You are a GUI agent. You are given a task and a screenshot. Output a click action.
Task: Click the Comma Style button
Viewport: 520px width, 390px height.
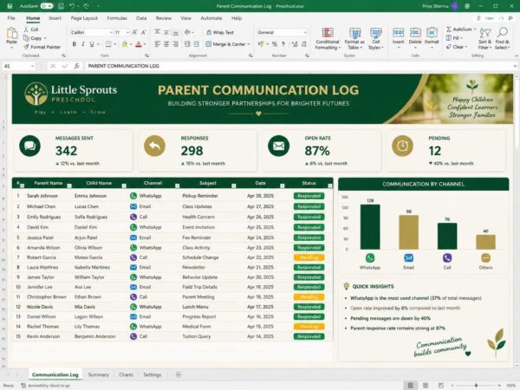[283, 44]
